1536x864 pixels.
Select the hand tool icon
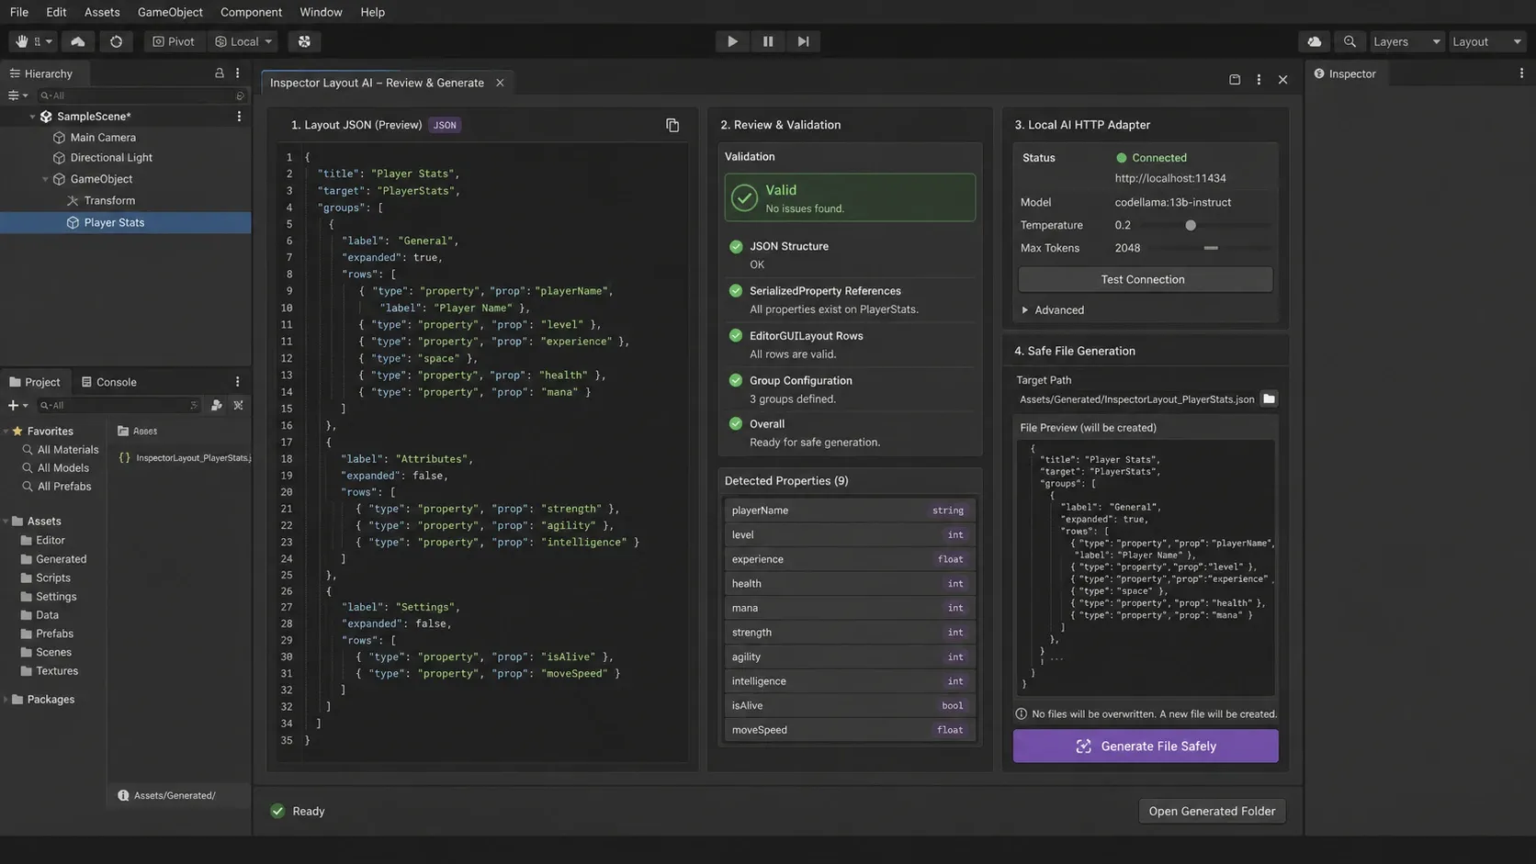pyautogui.click(x=22, y=41)
